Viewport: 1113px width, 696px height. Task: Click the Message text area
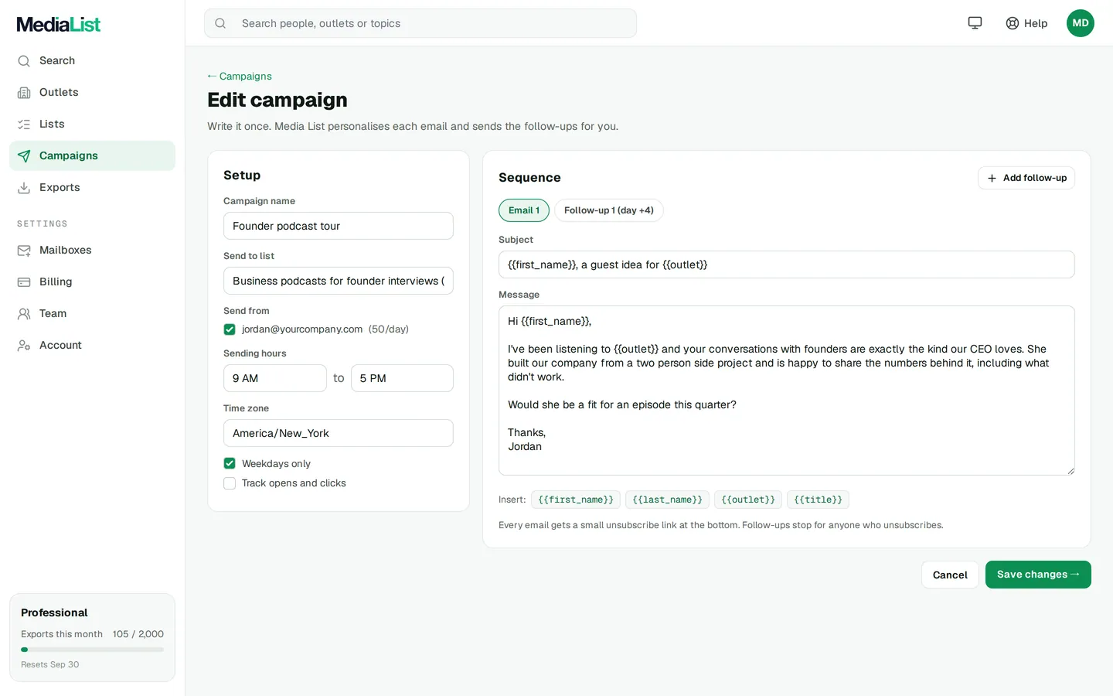pos(787,391)
